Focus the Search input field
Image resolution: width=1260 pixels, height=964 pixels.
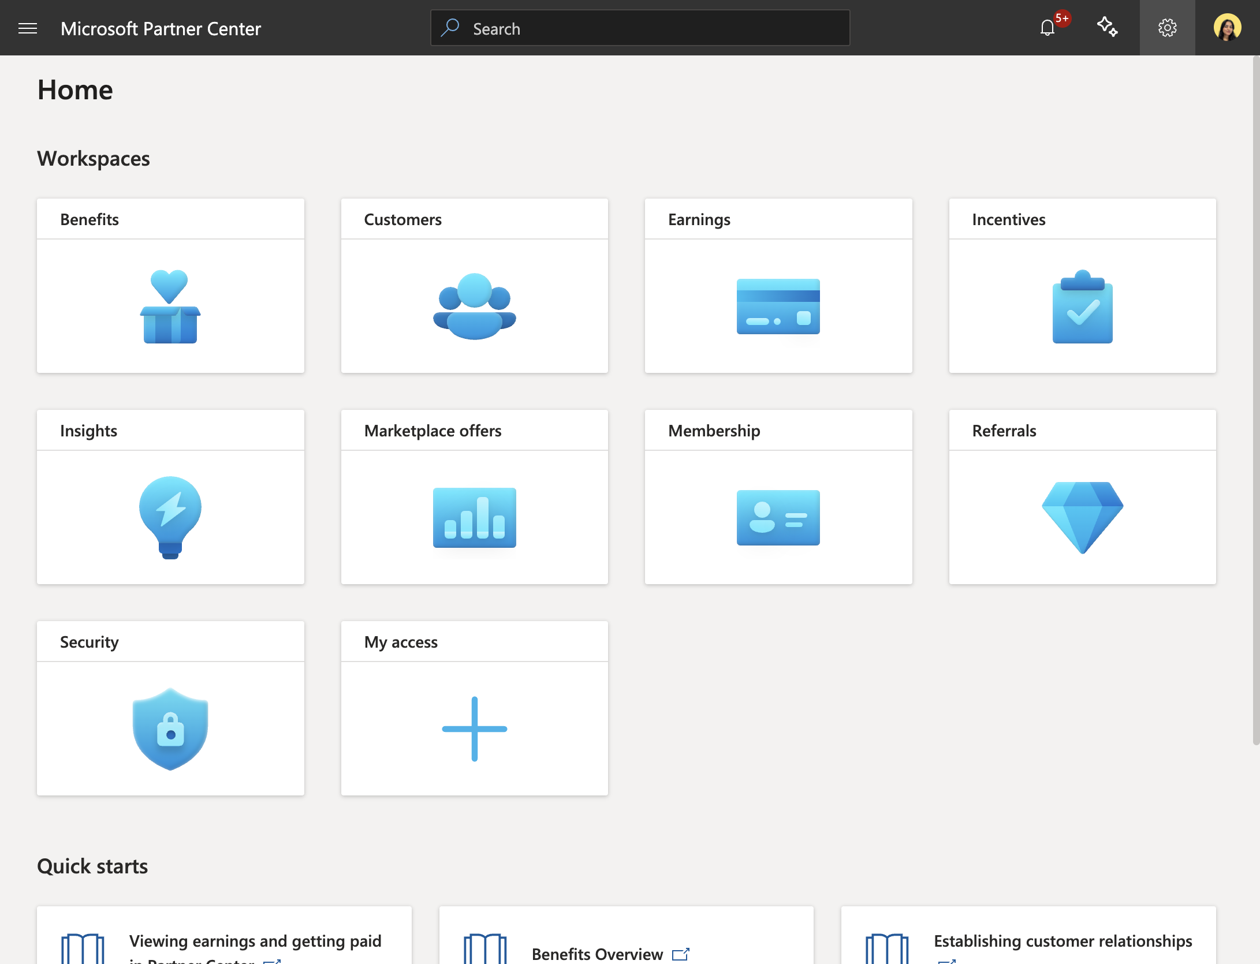(640, 28)
